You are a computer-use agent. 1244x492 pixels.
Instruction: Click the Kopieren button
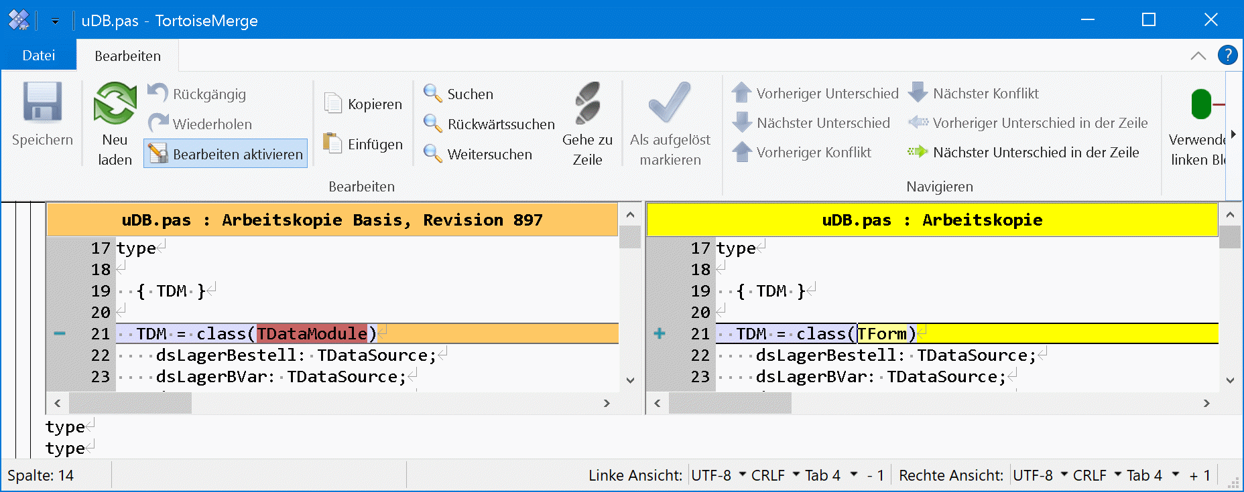[363, 104]
